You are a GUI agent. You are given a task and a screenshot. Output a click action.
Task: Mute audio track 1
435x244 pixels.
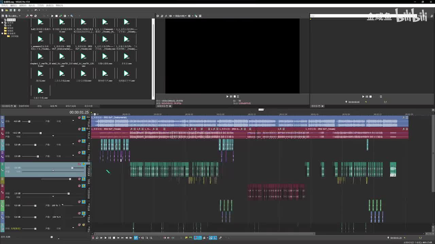(x=80, y=118)
